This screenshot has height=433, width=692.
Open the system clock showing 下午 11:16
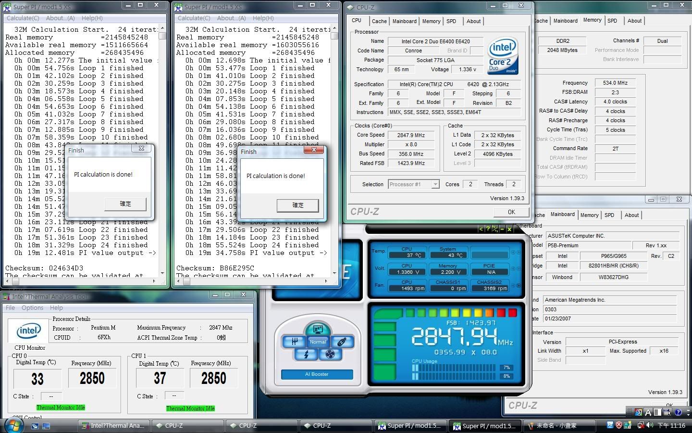(x=671, y=425)
